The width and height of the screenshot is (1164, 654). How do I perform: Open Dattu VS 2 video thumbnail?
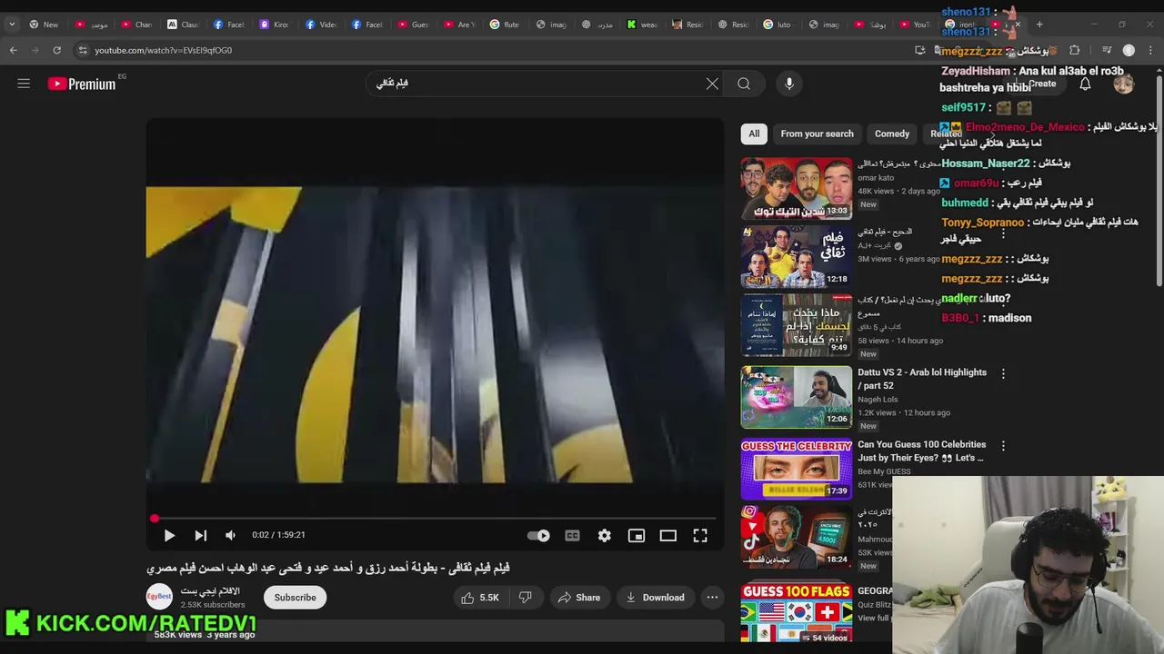[x=797, y=397]
